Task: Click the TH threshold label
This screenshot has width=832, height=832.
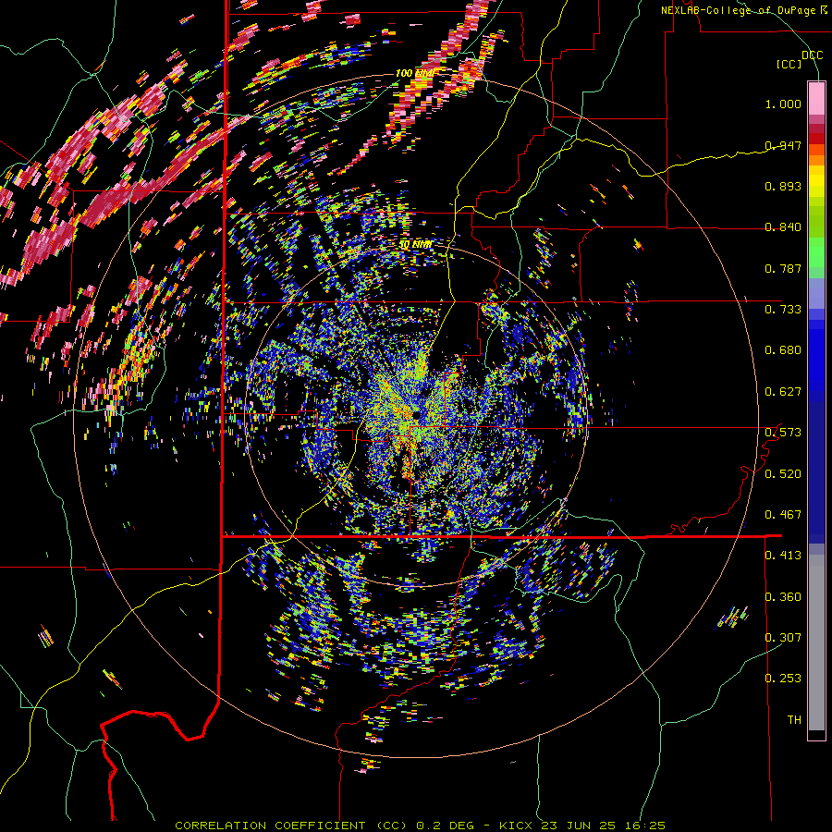Action: coord(794,720)
